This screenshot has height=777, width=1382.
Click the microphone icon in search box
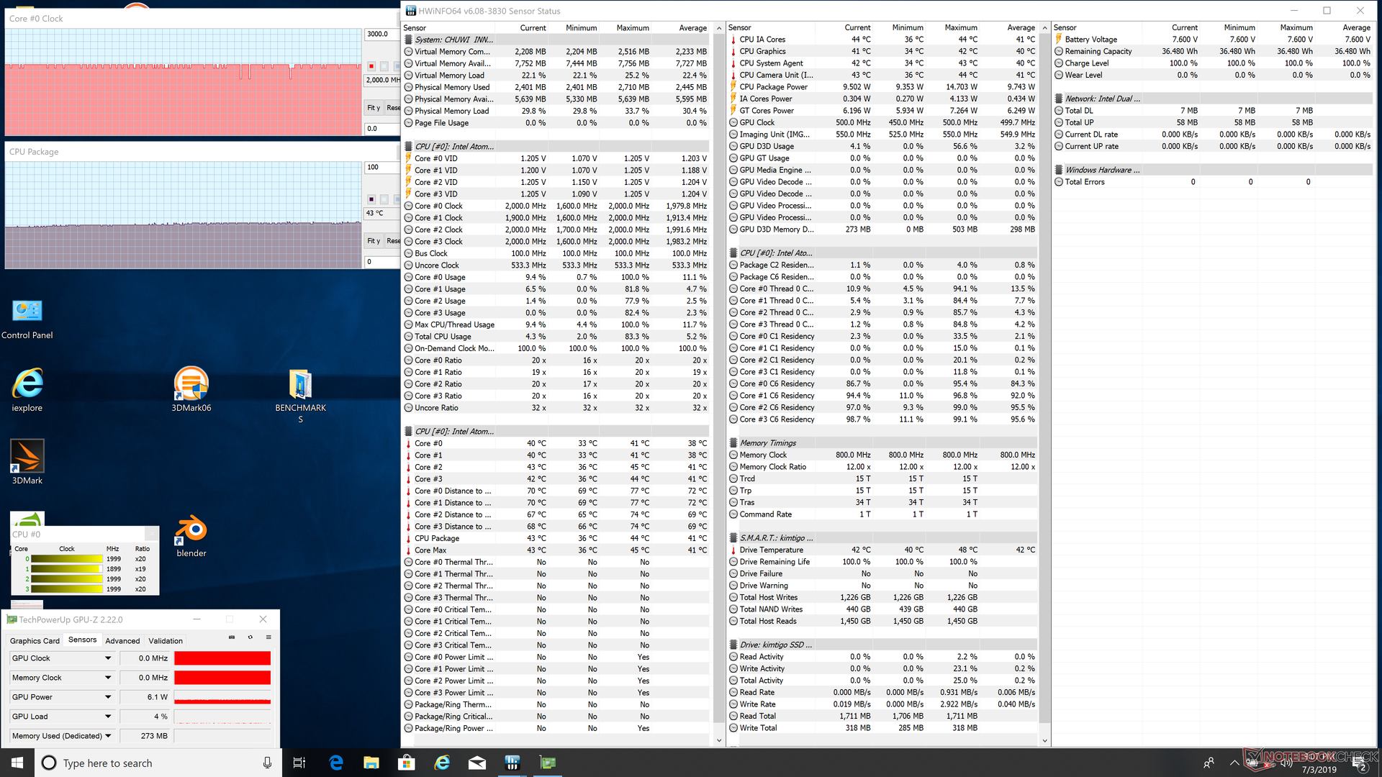click(267, 763)
